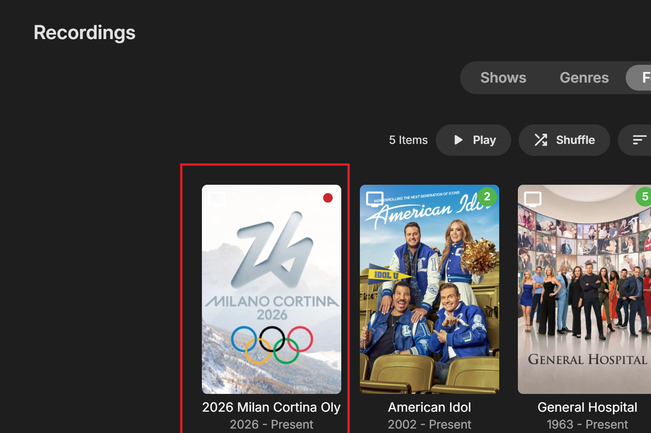The image size is (651, 433).
Task: Click the Recordings page heading
Action: (x=85, y=33)
